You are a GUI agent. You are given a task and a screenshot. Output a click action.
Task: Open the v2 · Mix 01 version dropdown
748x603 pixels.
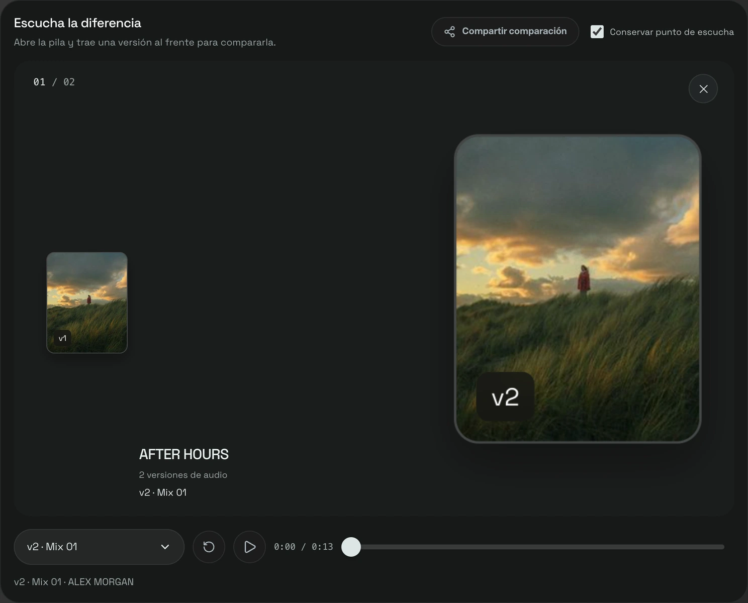coord(99,547)
